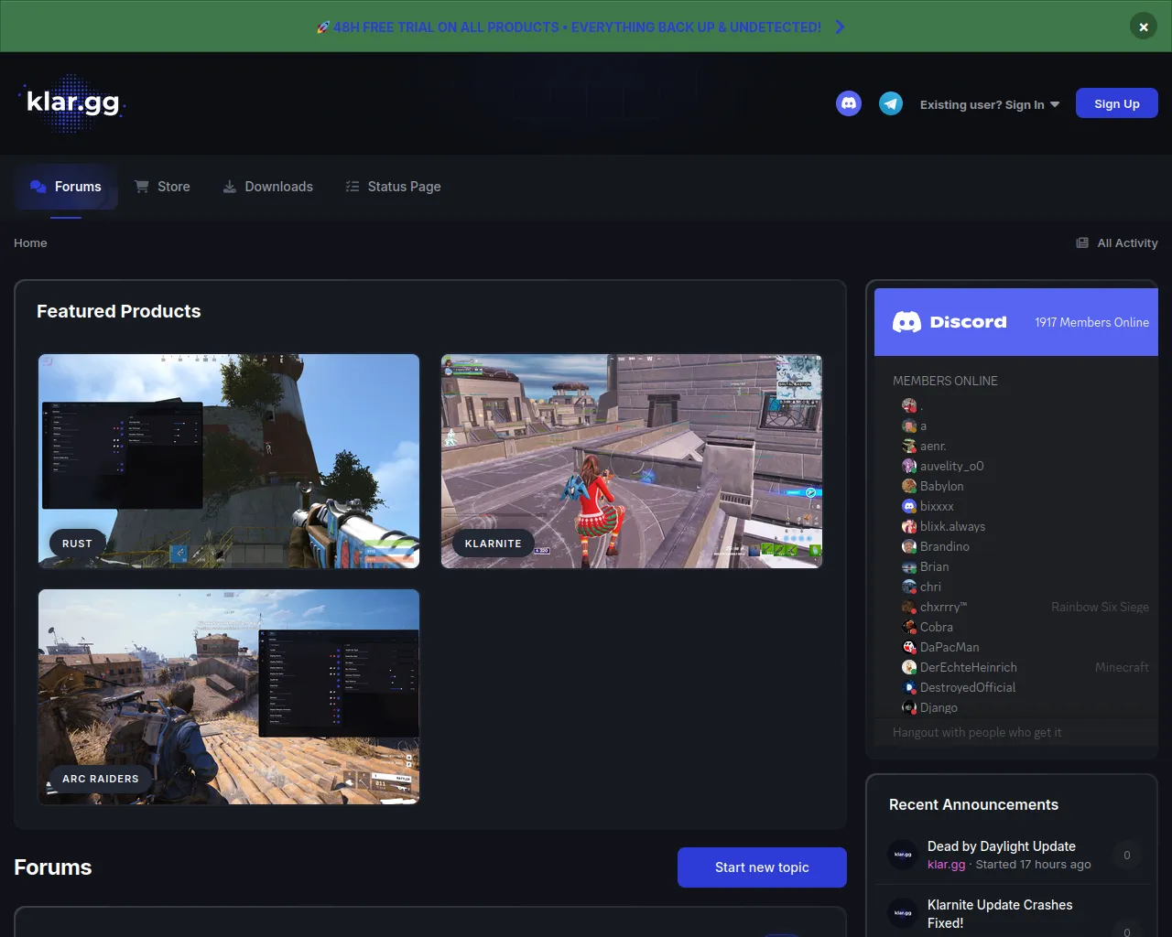Click klar.gg author link under Dead by Daylight
This screenshot has width=1172, height=937.
pos(946,864)
